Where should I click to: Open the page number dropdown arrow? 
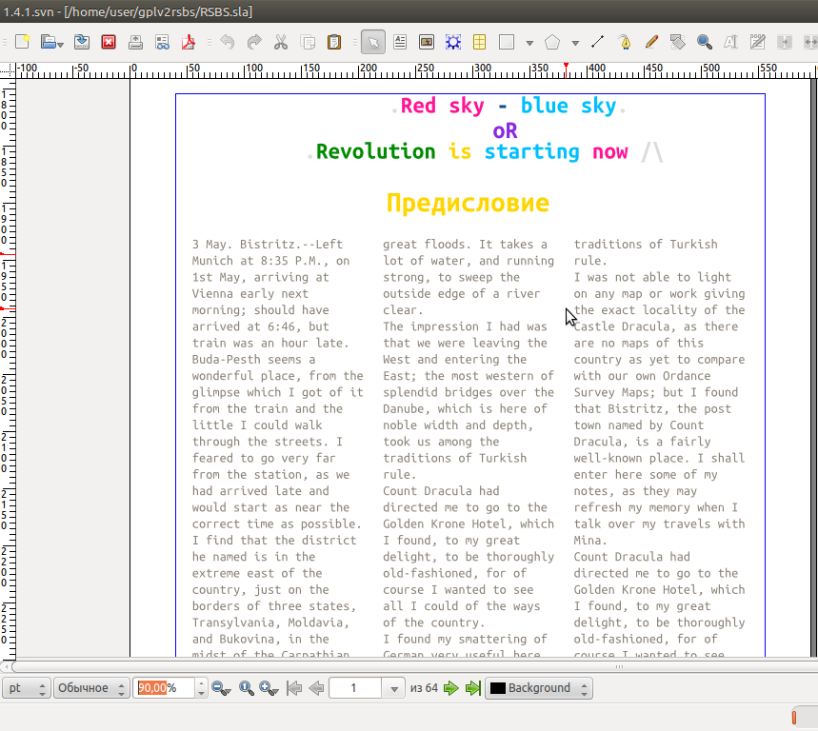click(394, 689)
